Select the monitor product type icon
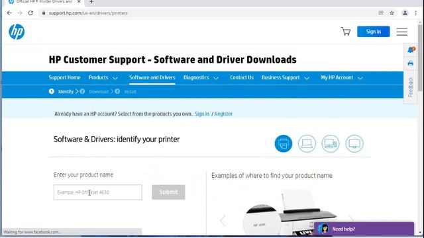Viewport: 424px width, 238px height. [354, 143]
